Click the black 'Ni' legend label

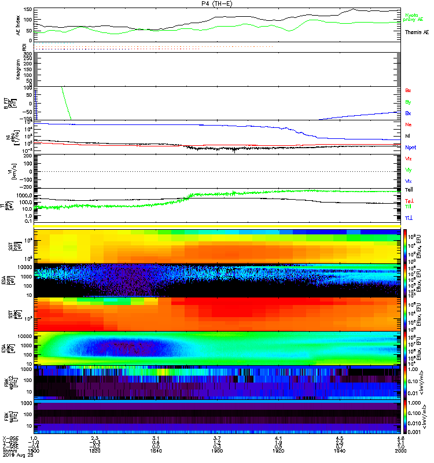tap(407, 136)
